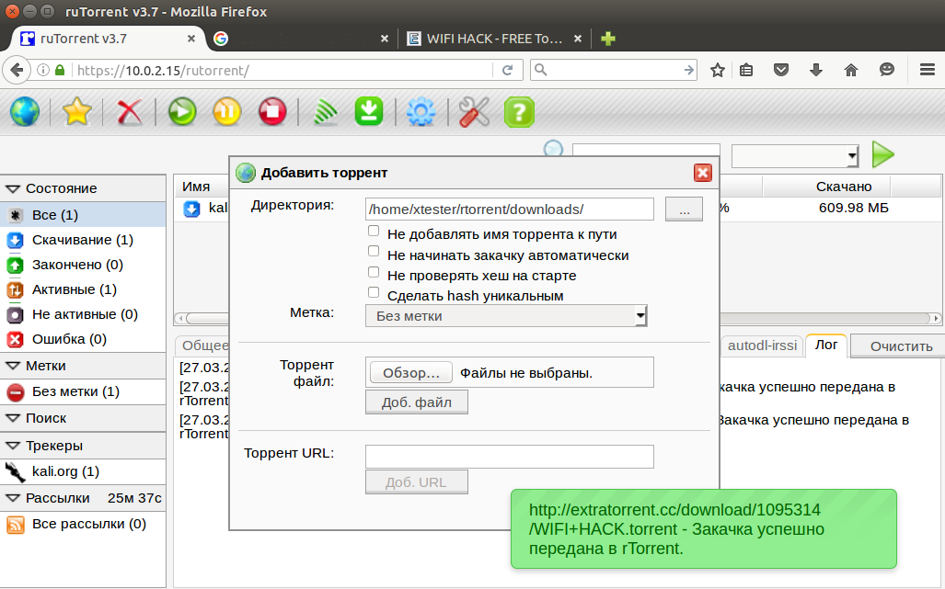Viewport: 945px width, 589px height.
Task: Open the Firefox hamburger menu
Action: click(928, 71)
